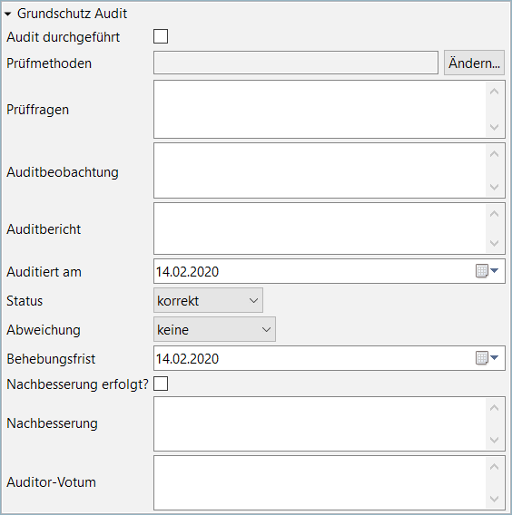Click Nachbesserung scrollbar up arrow
This screenshot has height=515, width=512.
(494, 408)
